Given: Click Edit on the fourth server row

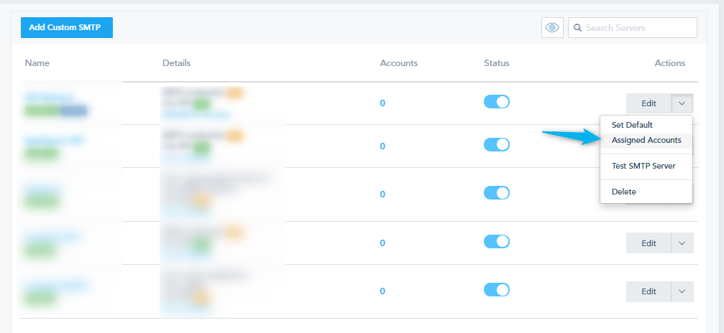Looking at the screenshot, I should coord(649,243).
